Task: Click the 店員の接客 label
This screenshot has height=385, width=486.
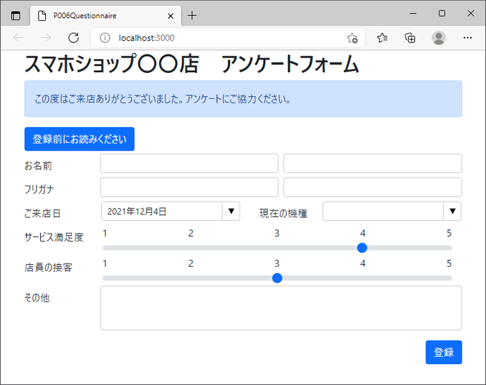Action: (49, 268)
